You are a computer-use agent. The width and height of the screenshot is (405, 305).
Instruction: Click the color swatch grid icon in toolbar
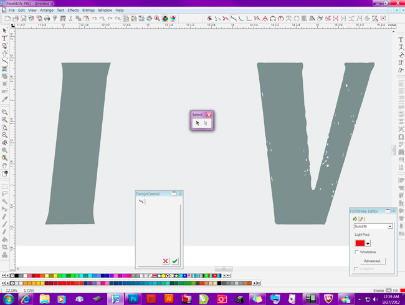tap(165, 18)
